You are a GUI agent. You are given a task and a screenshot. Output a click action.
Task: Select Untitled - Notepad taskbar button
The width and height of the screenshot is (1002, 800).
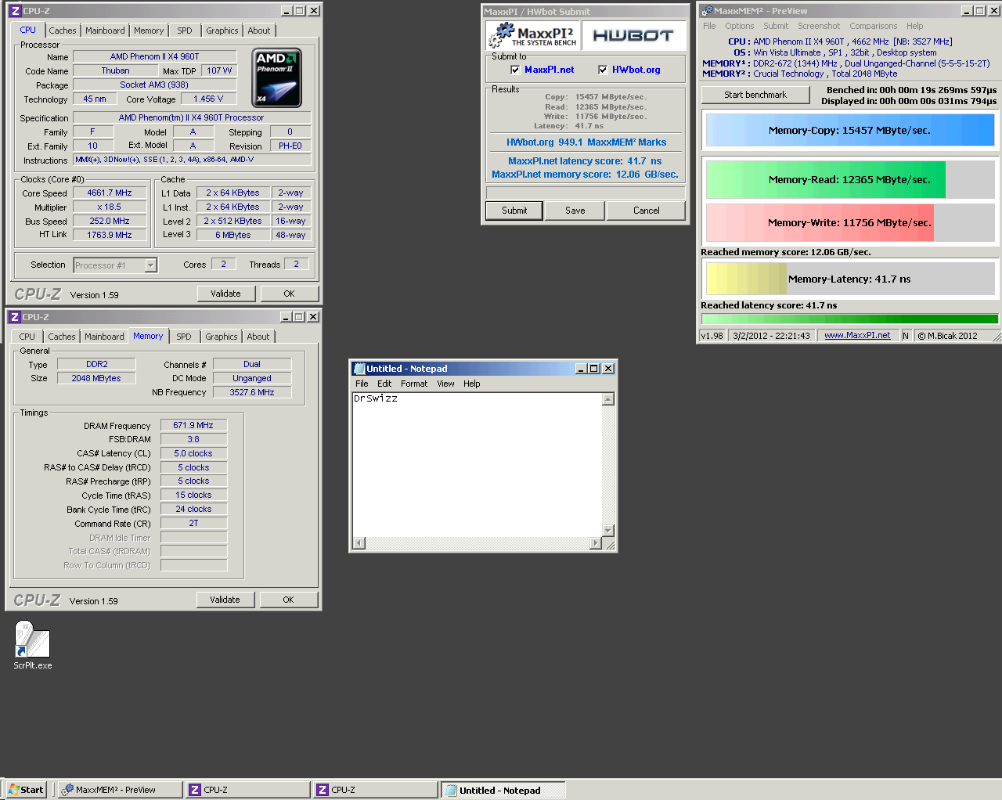pos(503,790)
